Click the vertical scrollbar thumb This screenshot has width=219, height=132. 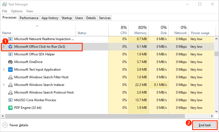(x=216, y=54)
